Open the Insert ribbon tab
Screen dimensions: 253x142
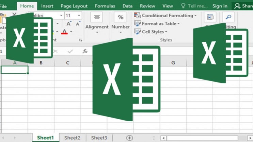click(47, 6)
